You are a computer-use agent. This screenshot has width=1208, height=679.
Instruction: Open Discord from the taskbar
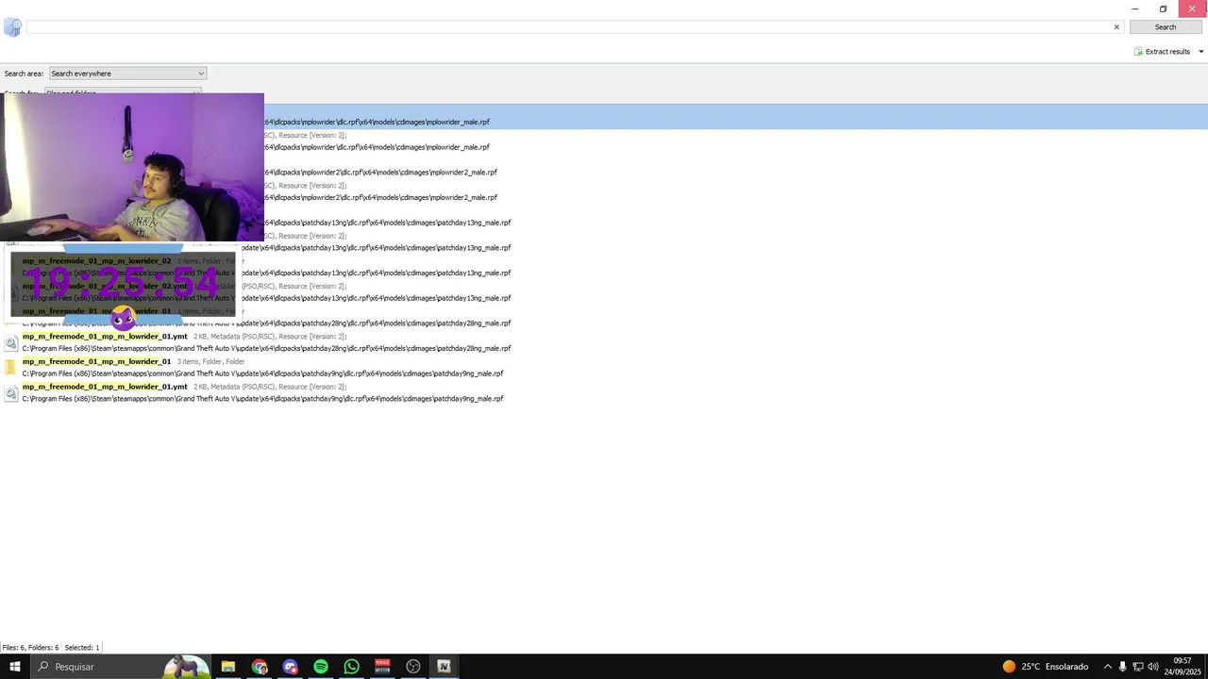tap(291, 667)
